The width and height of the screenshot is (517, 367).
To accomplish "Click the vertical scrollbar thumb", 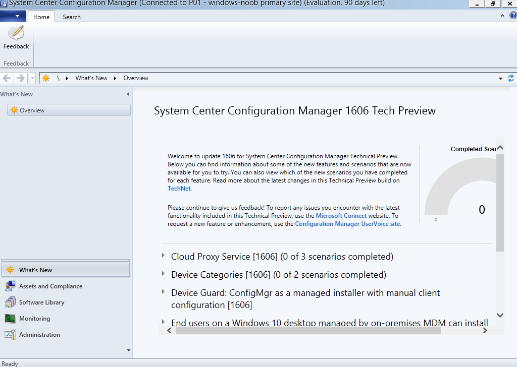I will tap(500, 203).
